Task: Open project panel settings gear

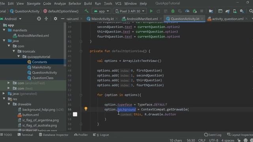Action: pos(55,19)
